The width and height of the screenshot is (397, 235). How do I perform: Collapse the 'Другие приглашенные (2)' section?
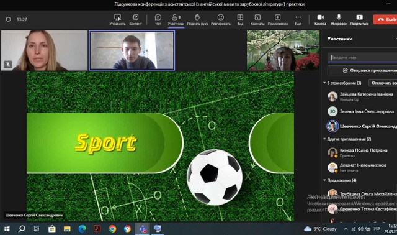324,139
